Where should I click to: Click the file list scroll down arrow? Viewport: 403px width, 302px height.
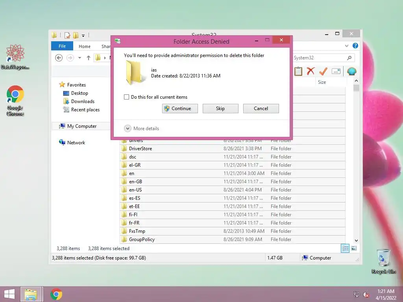[x=356, y=241]
